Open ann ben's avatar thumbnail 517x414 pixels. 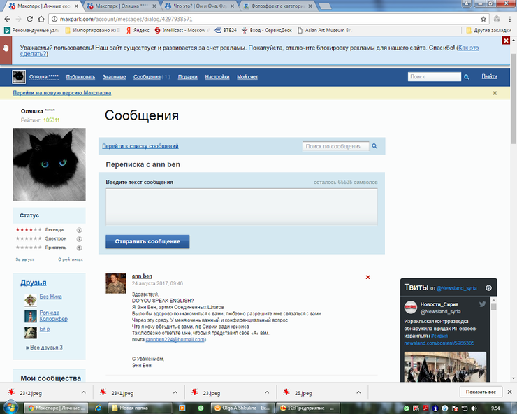tap(115, 283)
